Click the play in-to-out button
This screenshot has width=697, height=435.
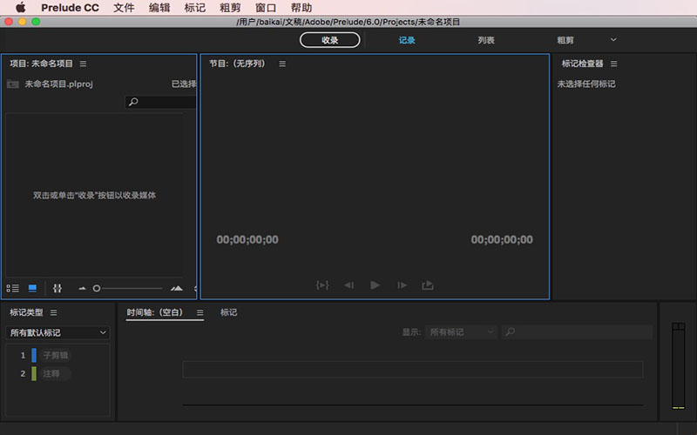click(322, 285)
